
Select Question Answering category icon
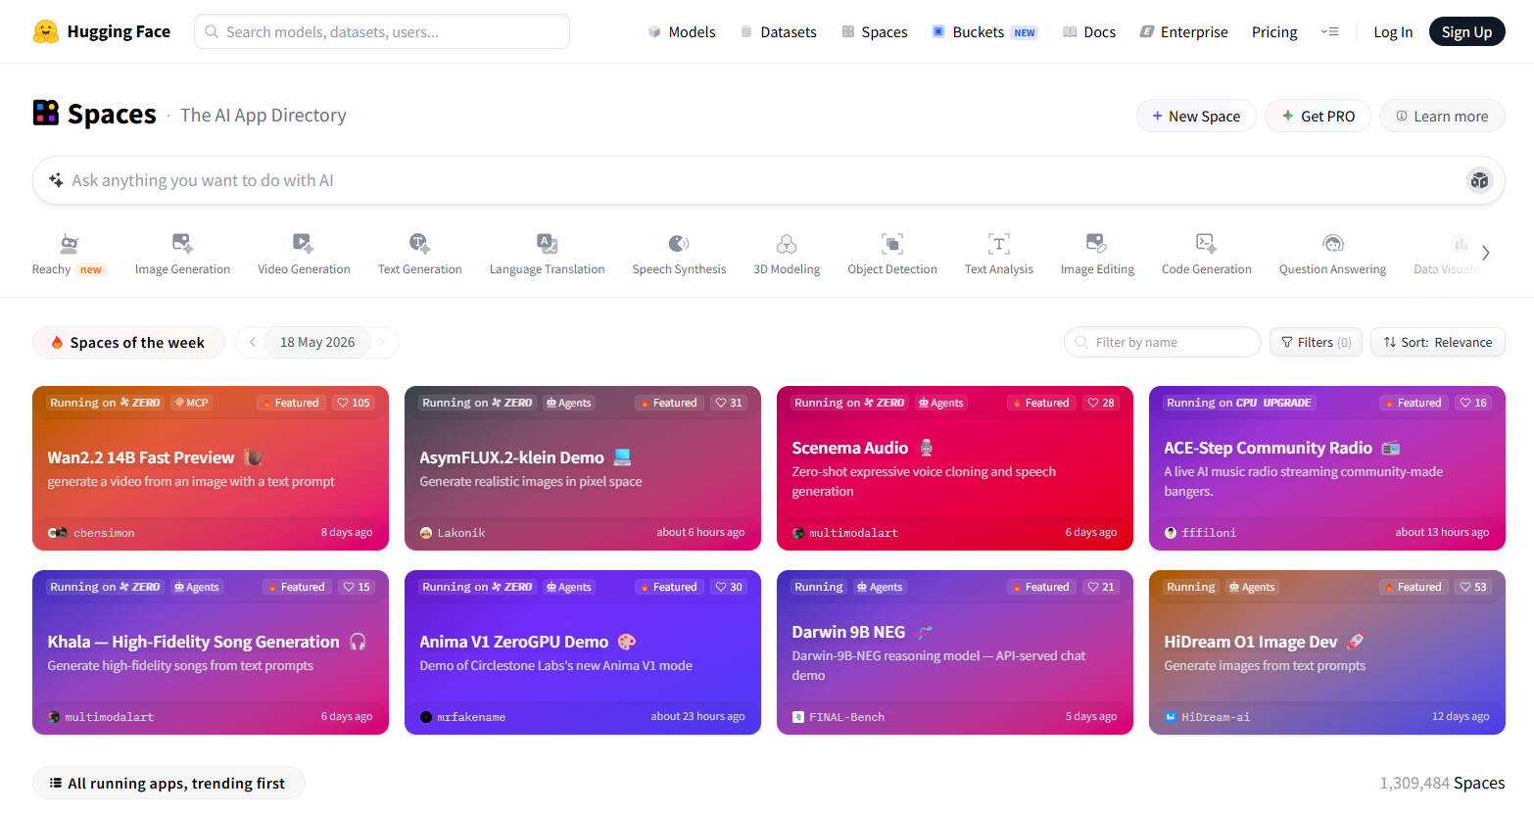1332,243
